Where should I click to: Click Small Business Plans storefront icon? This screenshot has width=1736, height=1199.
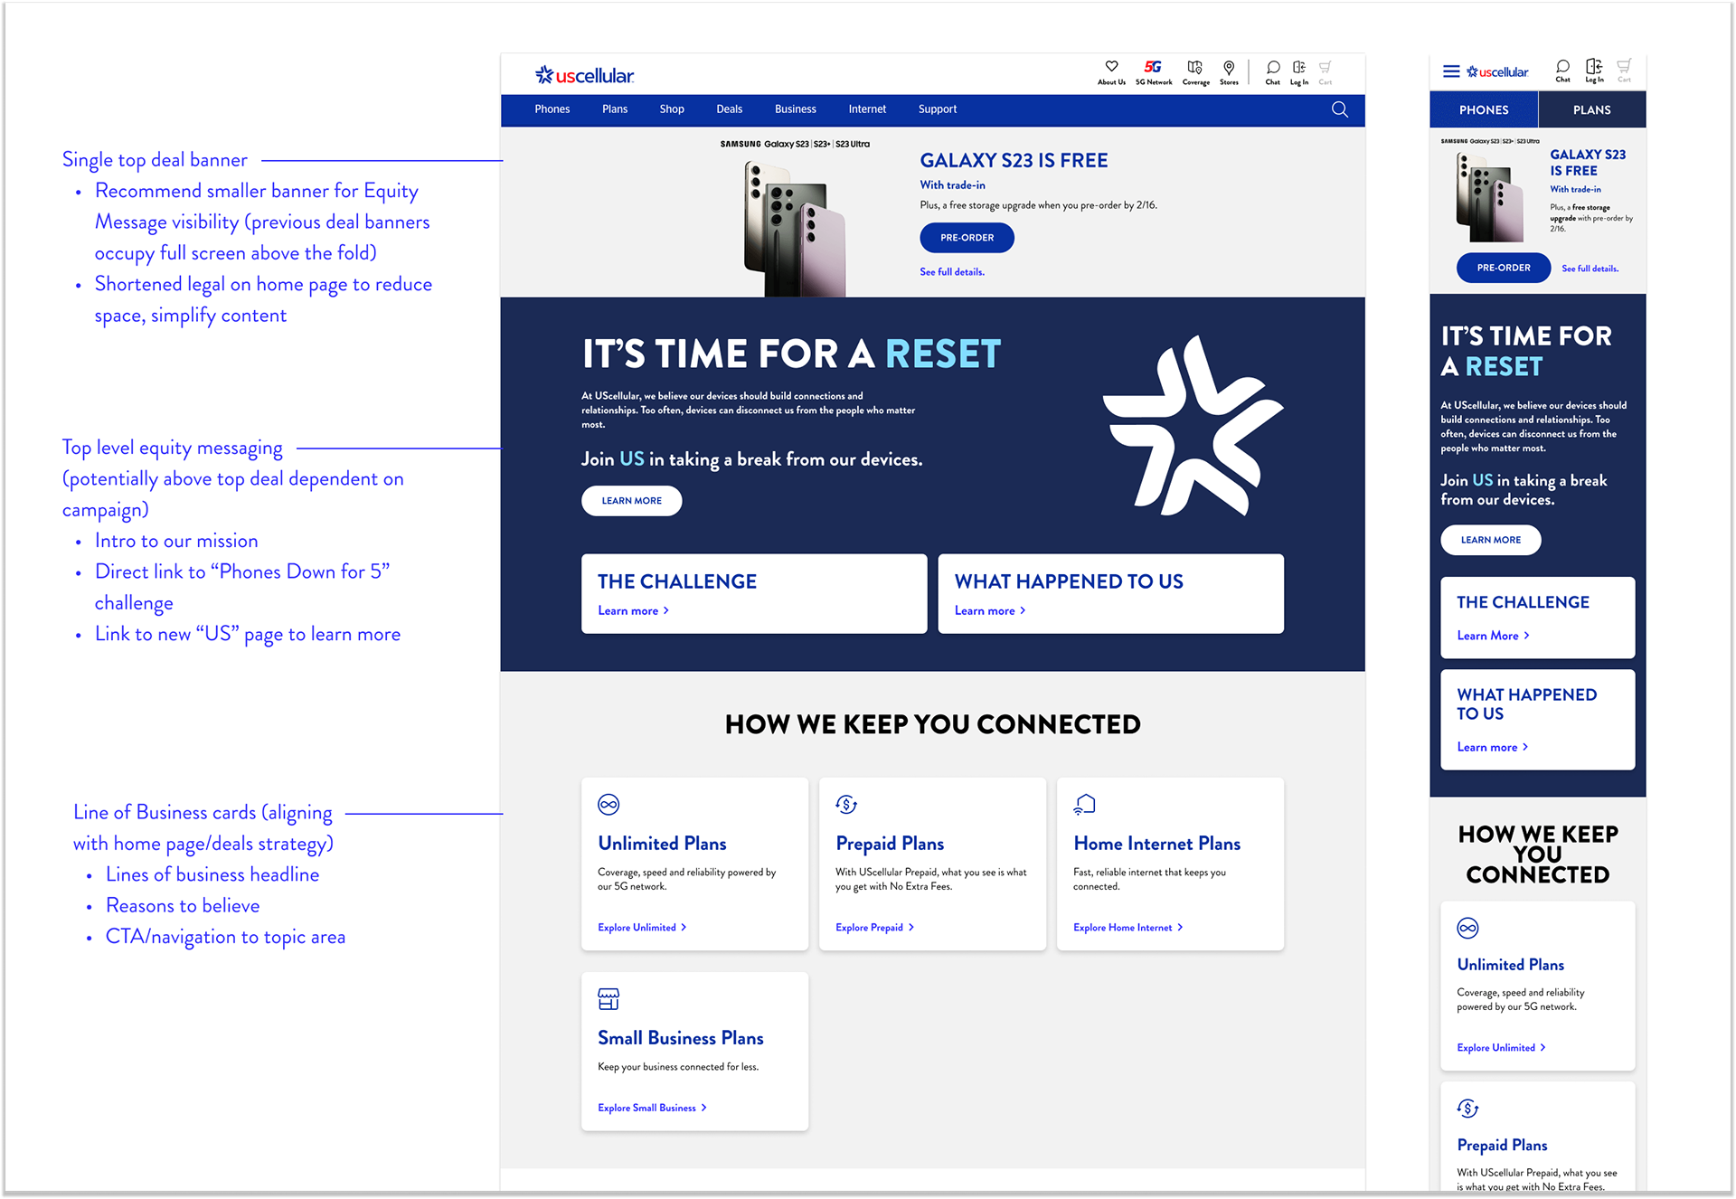point(609,998)
